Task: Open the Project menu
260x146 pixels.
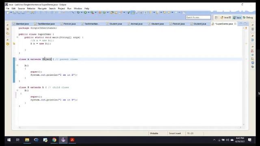Action: [61, 9]
